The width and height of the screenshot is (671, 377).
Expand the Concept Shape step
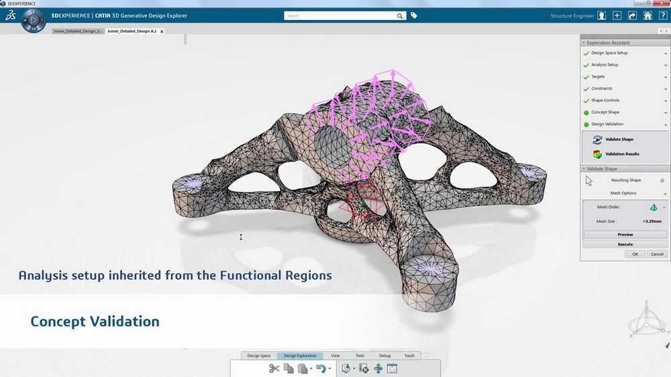(666, 113)
